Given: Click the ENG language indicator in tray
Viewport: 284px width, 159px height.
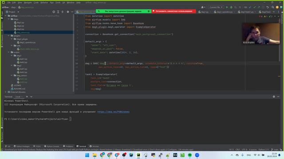Looking at the screenshot, I should point(248,155).
